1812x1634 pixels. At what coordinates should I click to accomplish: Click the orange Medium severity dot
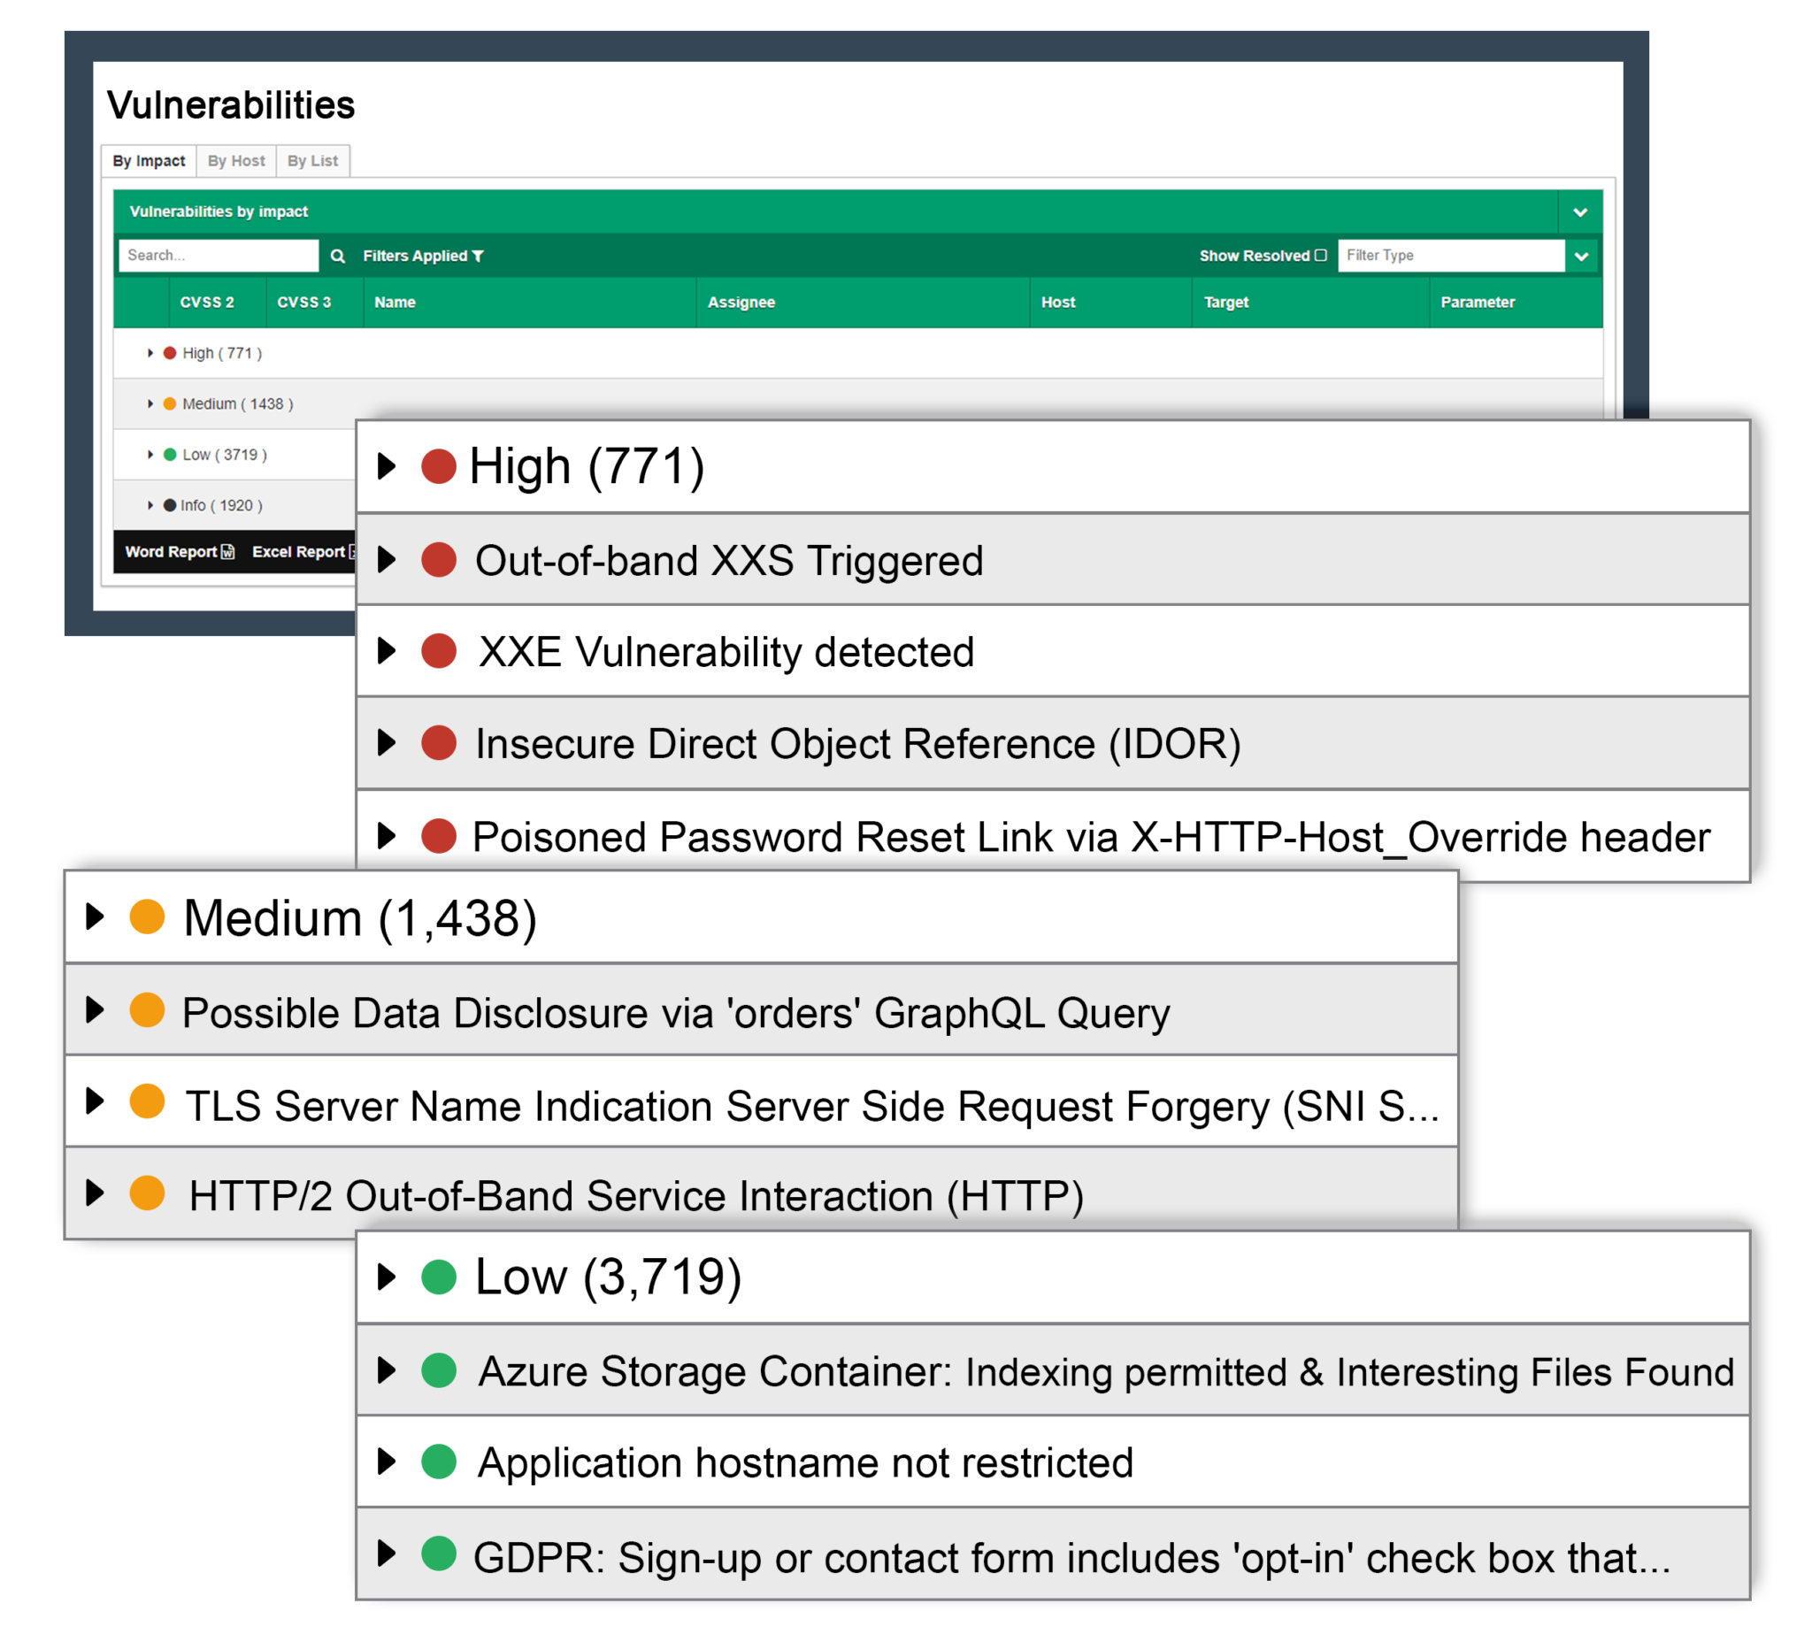[x=169, y=404]
